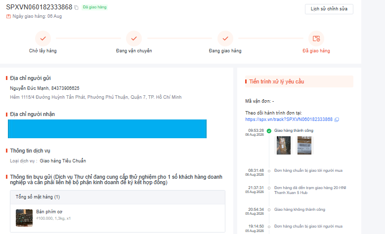Click the Ngày giao hàng: 06 Aug text

37,16
